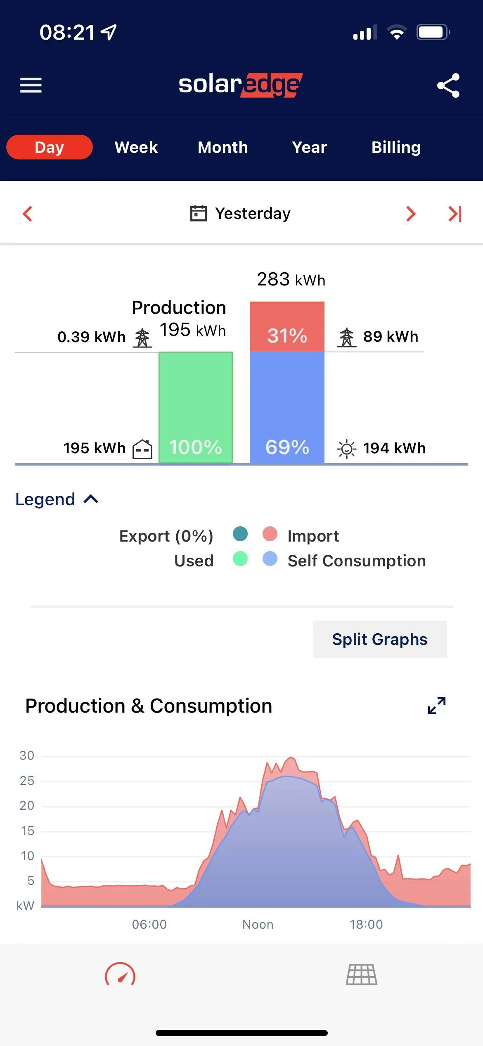Open the hamburger menu
The height and width of the screenshot is (1046, 483).
(31, 85)
